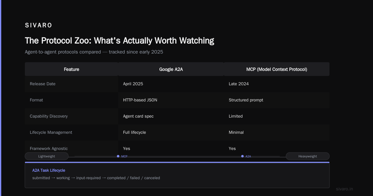Click the Format row label
373x196 pixels.
point(36,100)
